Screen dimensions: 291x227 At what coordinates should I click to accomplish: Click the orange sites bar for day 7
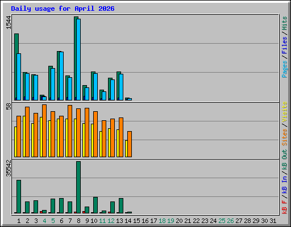(70, 131)
